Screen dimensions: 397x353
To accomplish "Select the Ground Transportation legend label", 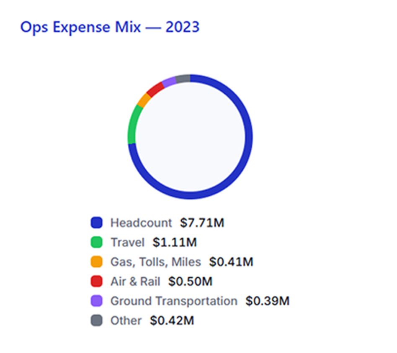I will point(173,301).
